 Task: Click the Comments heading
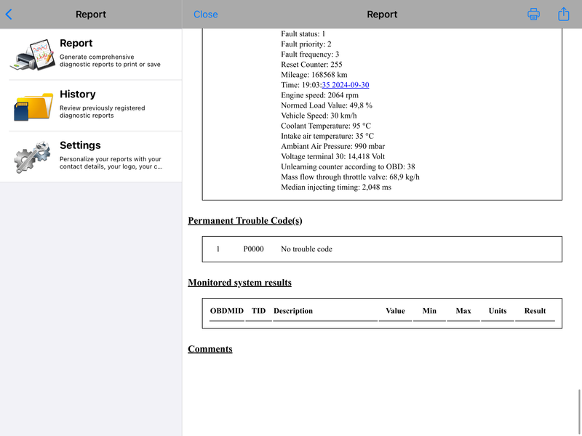coord(210,349)
